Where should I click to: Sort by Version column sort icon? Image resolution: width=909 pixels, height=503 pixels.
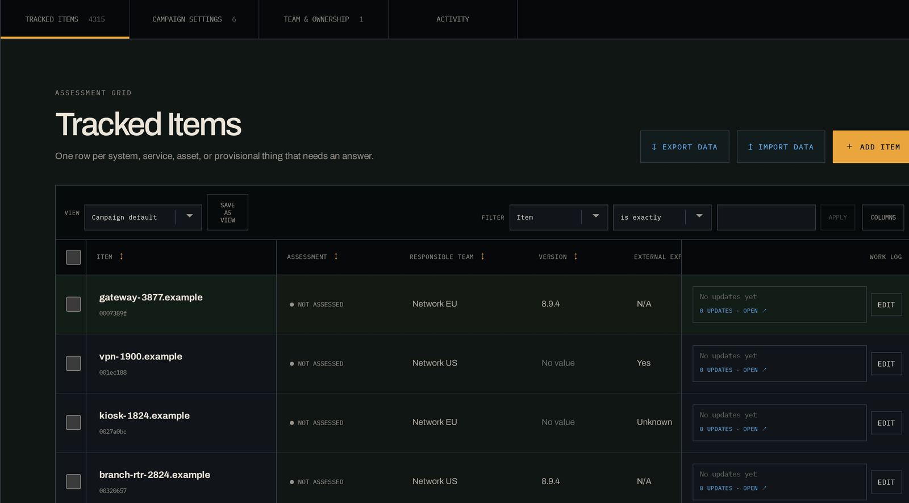[x=576, y=257]
